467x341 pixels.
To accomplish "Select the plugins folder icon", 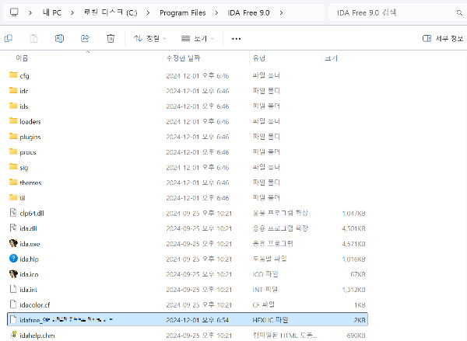I will (13, 136).
